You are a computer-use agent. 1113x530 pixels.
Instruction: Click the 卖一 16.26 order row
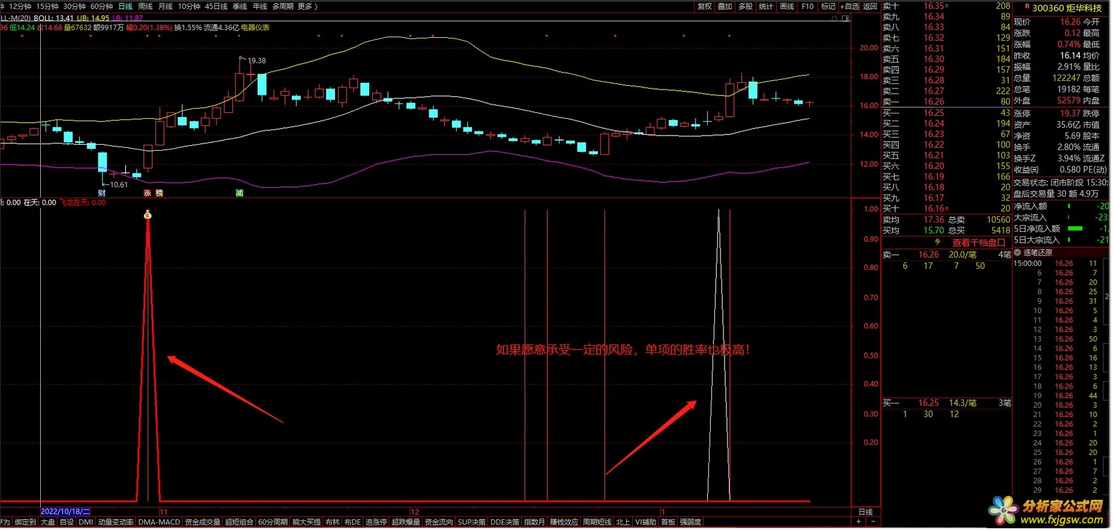(947, 101)
